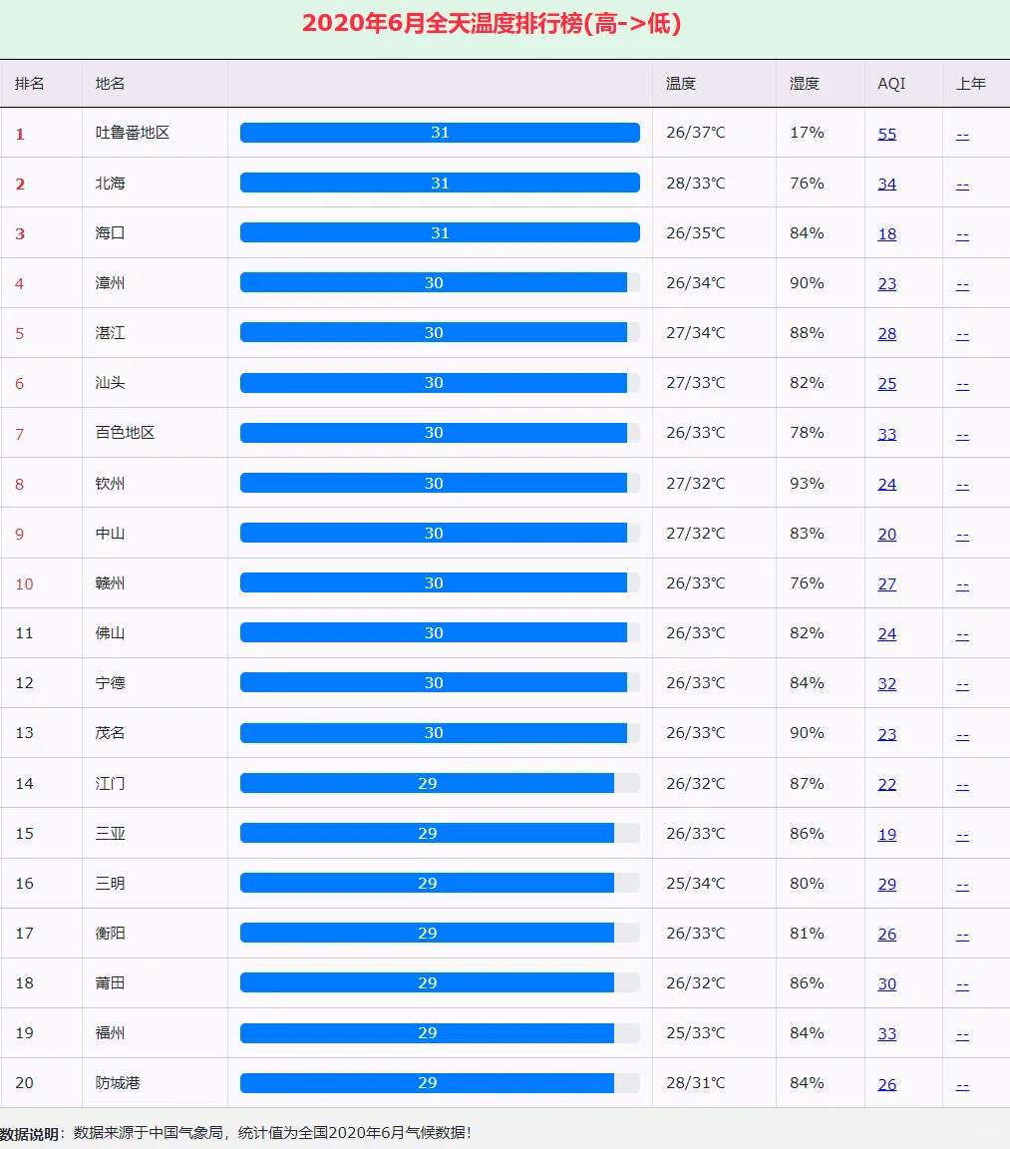Follow the 上年 link in 中山 row
1010x1149 pixels.
click(962, 535)
